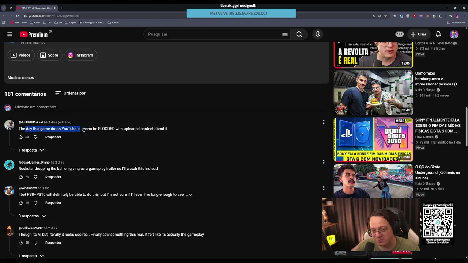The height and width of the screenshot is (263, 468).
Task: Open the Ordenar por sort menu
Action: coord(70,93)
